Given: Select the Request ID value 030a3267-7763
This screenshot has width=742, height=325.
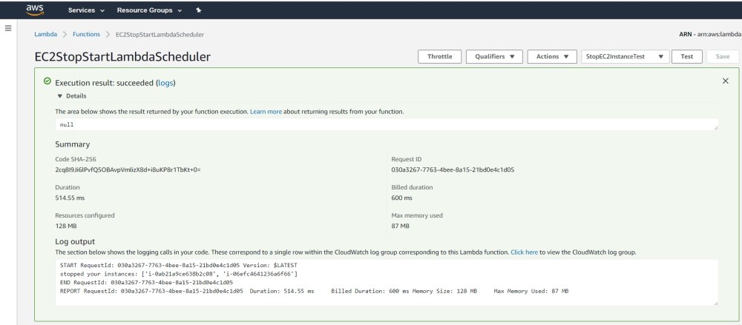Looking at the screenshot, I should coord(453,170).
